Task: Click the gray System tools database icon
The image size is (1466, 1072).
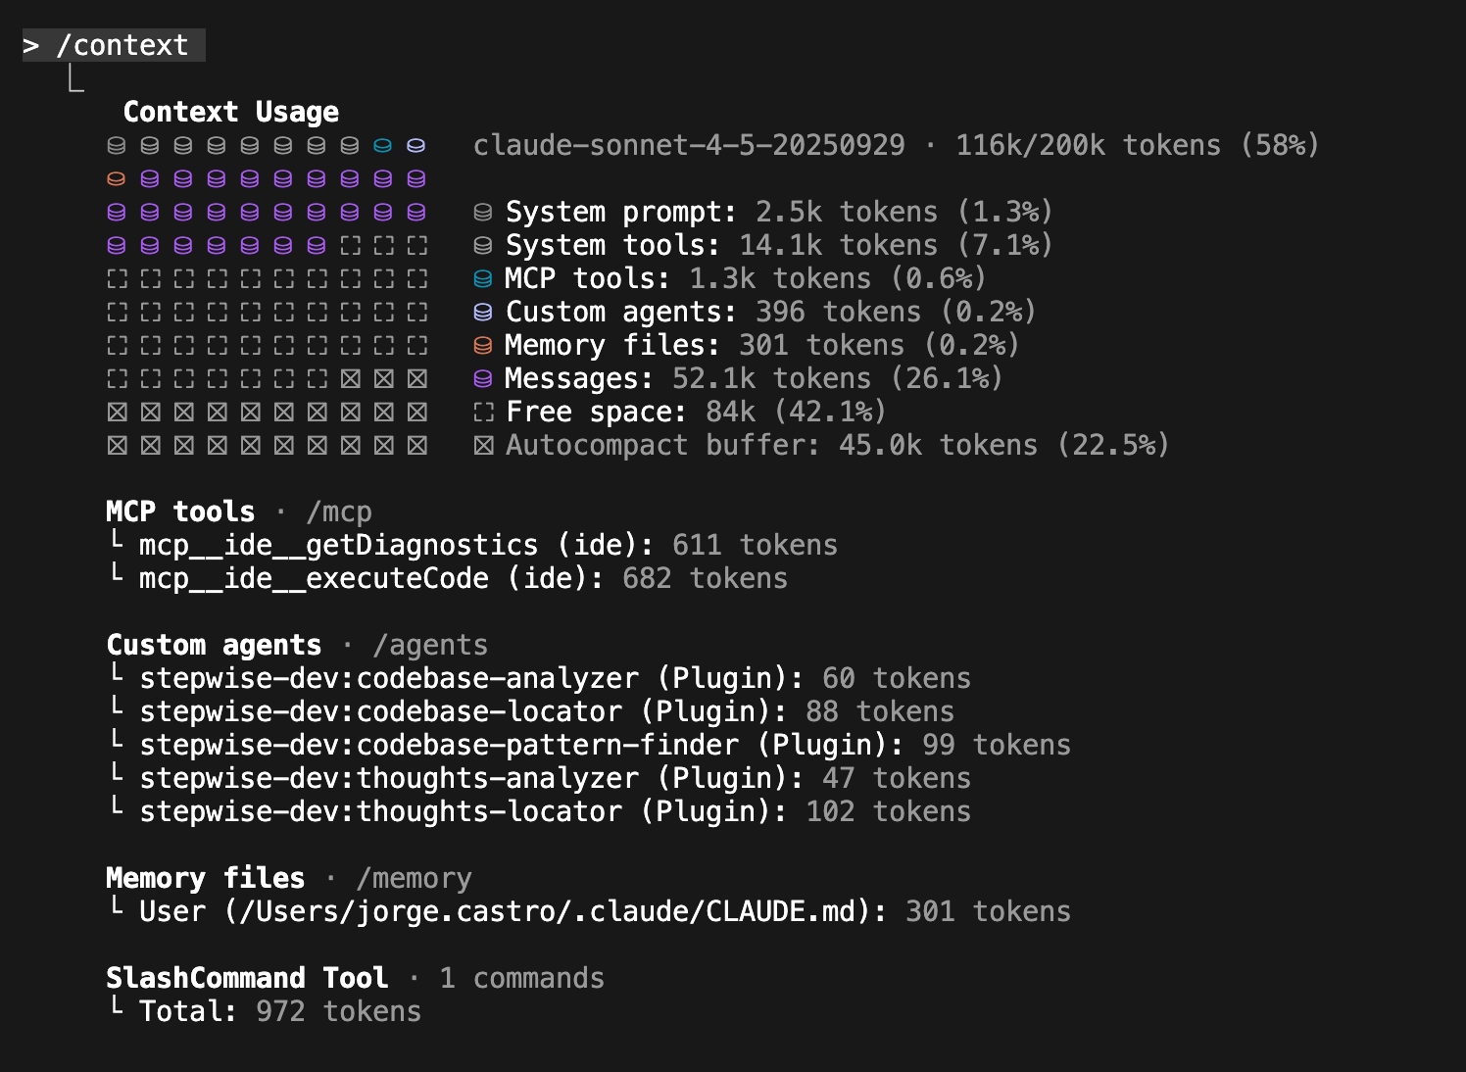Action: point(482,245)
